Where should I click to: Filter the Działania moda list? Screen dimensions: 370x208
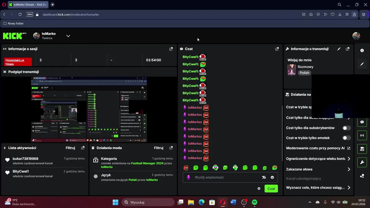tap(158, 148)
